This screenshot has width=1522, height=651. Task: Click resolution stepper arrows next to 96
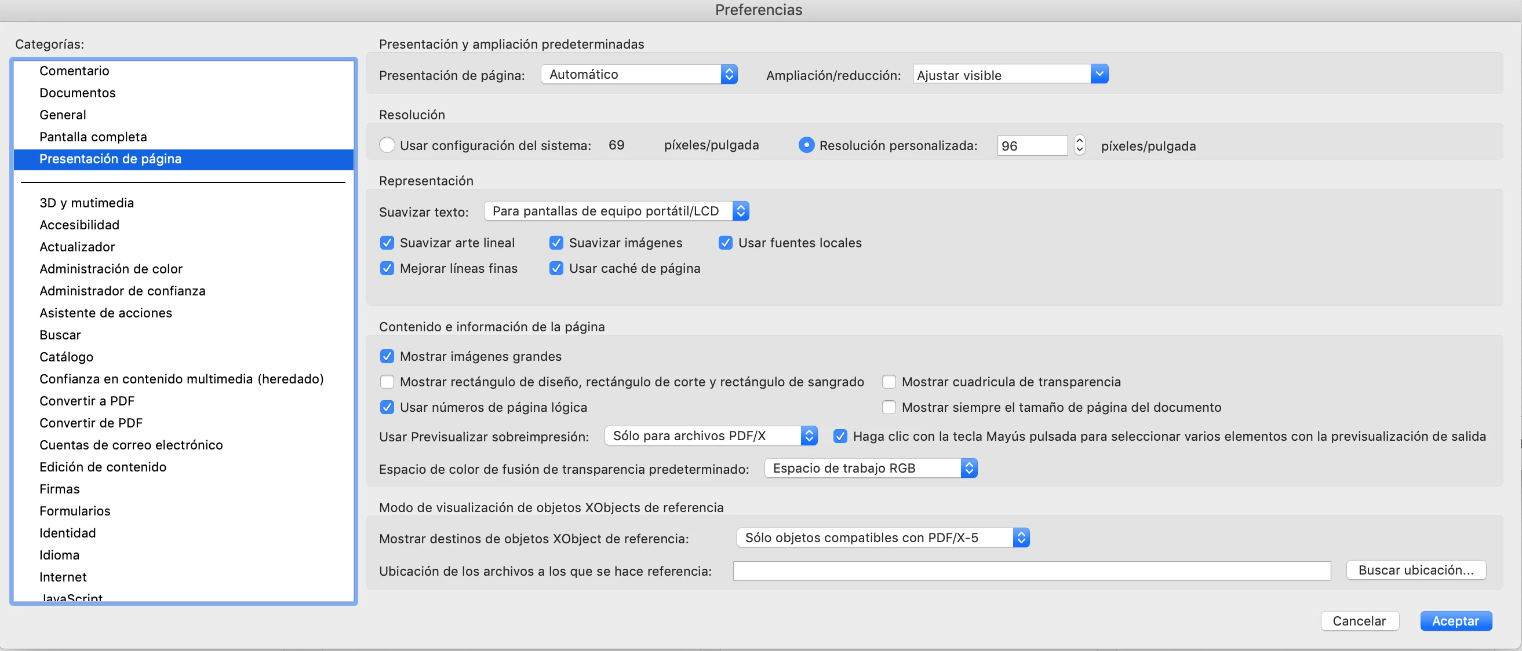pos(1079,145)
